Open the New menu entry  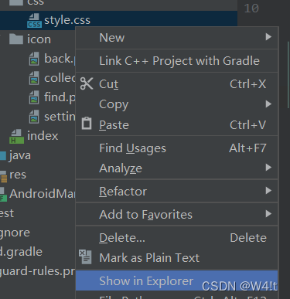pyautogui.click(x=177, y=38)
